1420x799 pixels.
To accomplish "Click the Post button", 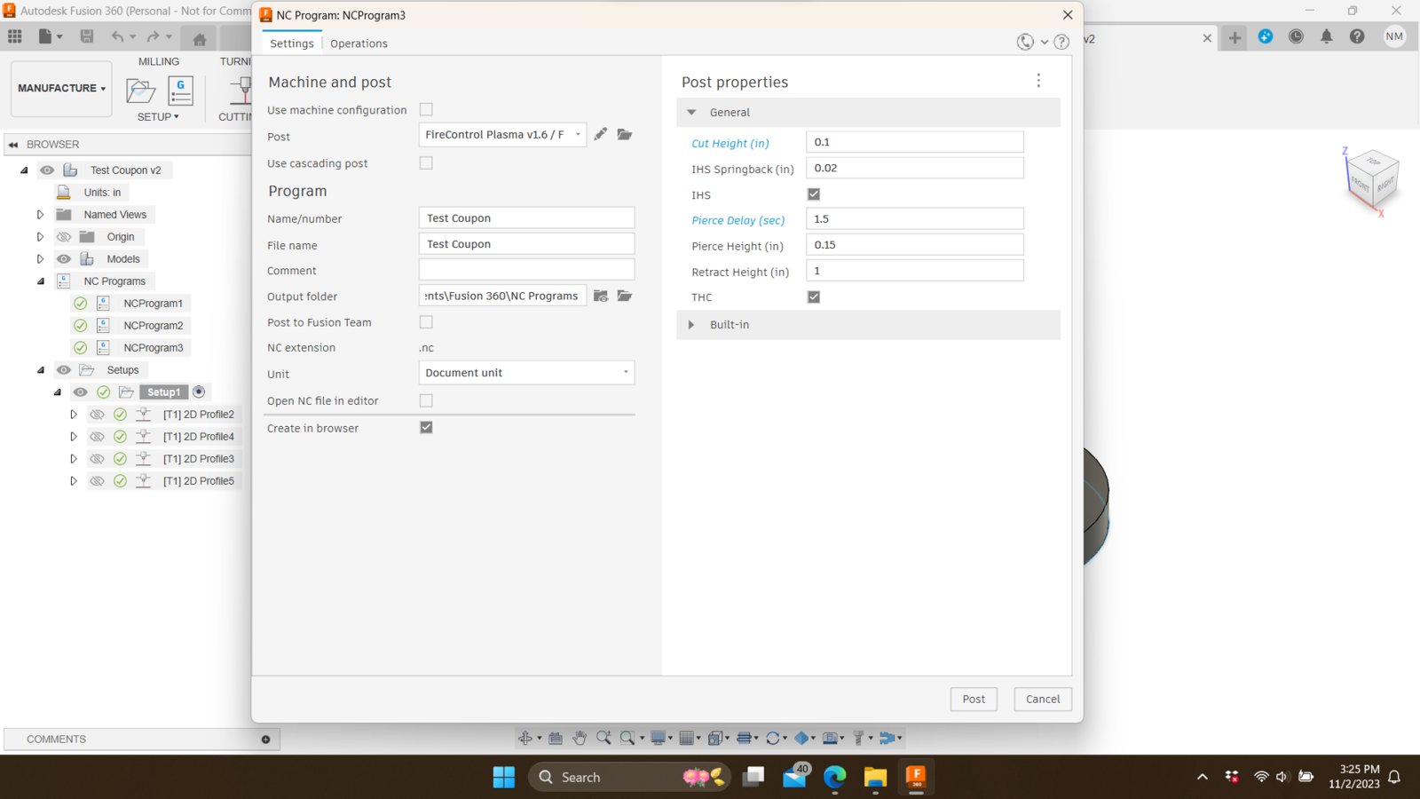I will (974, 699).
